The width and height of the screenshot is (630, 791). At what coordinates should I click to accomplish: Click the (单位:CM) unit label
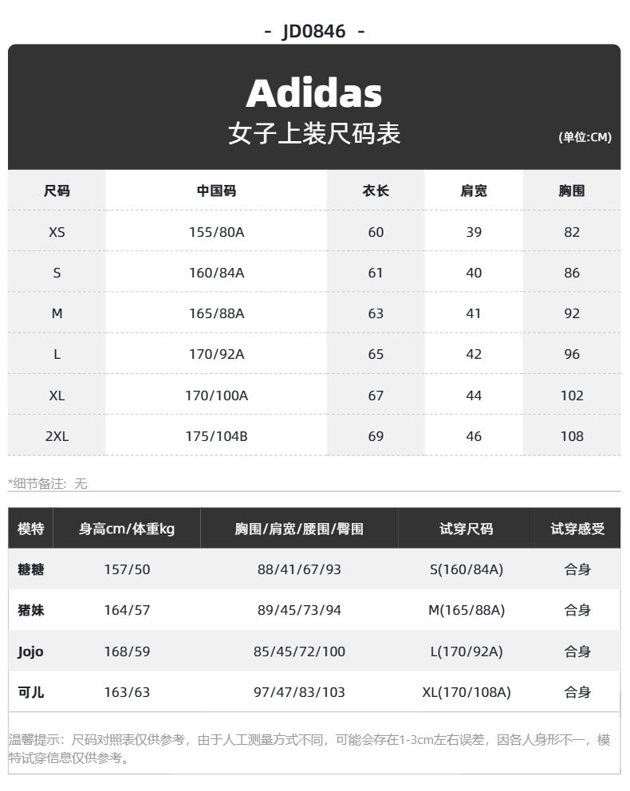click(x=585, y=137)
